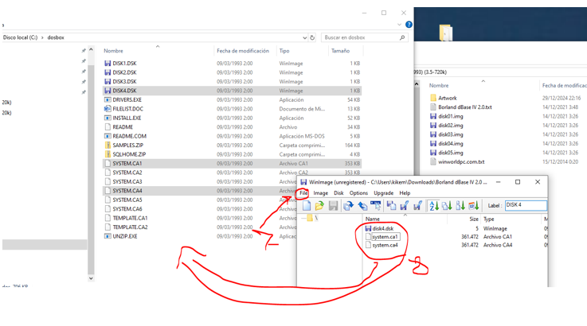The image size is (587, 326).
Task: Click the Label text field containing DISK 4
Action: 525,205
